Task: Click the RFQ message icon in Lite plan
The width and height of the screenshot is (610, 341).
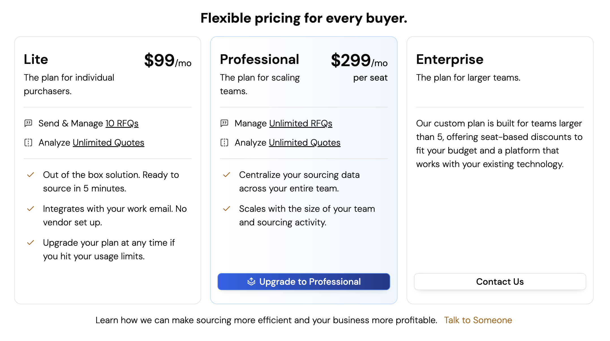Action: tap(28, 123)
